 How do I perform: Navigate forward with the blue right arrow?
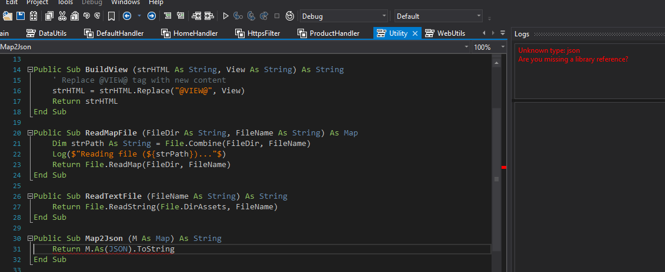coord(152,16)
